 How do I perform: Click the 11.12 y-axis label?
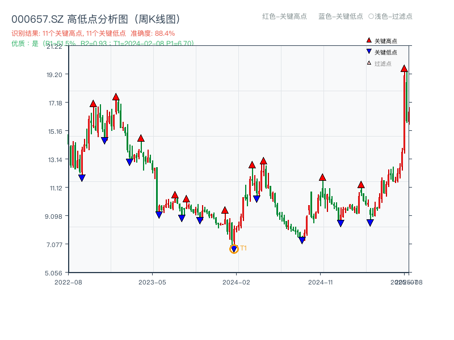tap(56, 188)
